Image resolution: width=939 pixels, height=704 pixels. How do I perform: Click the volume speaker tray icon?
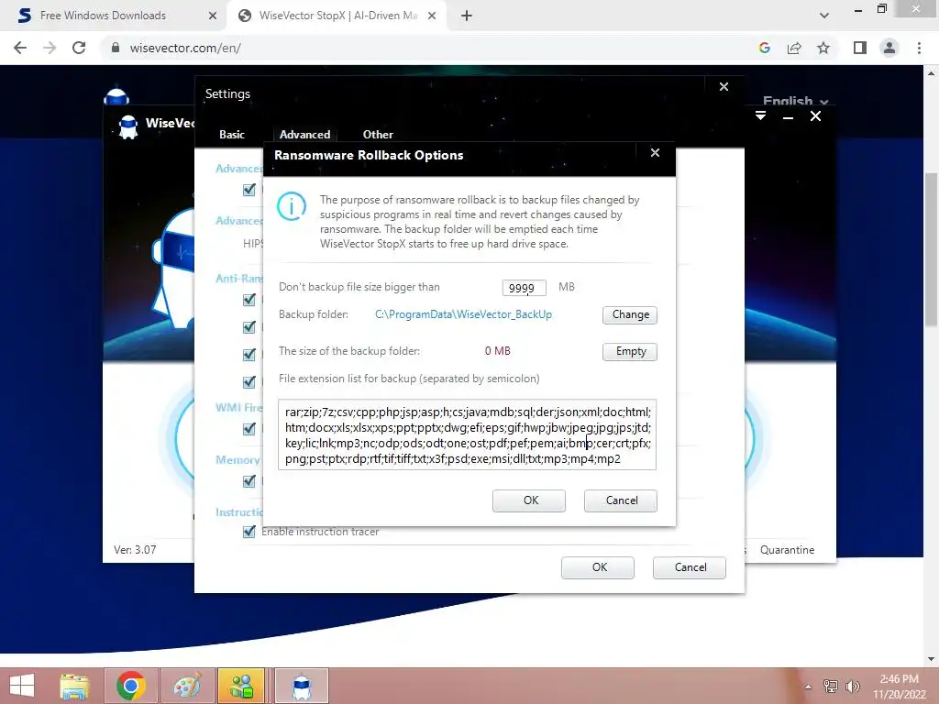click(852, 687)
